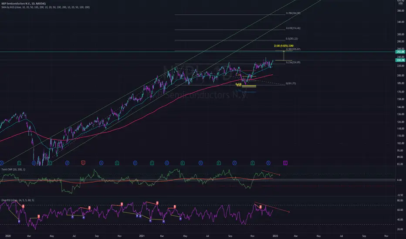Click the 185.00 price axis value
406x239 pixels.
click(401, 83)
